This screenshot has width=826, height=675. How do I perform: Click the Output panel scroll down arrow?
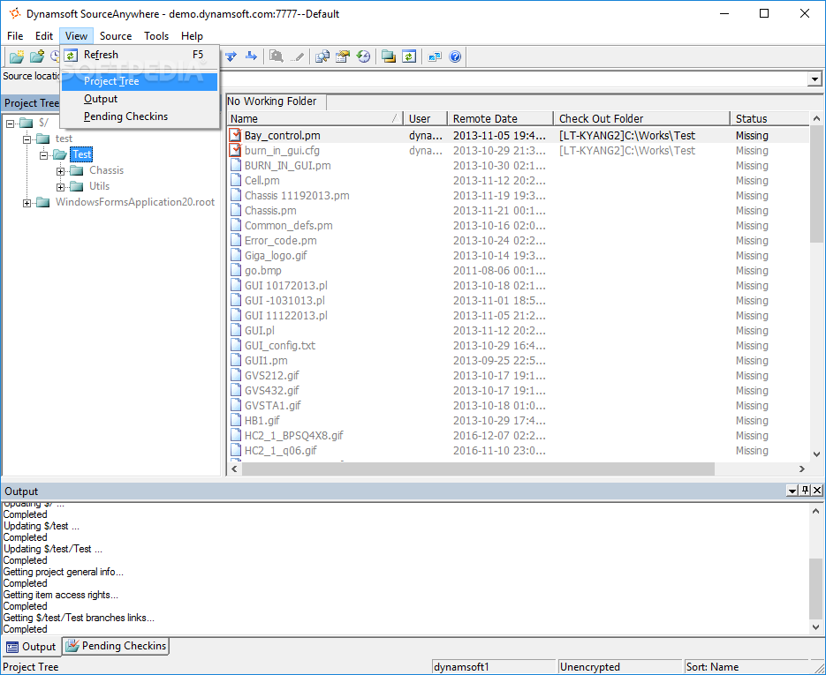(816, 627)
